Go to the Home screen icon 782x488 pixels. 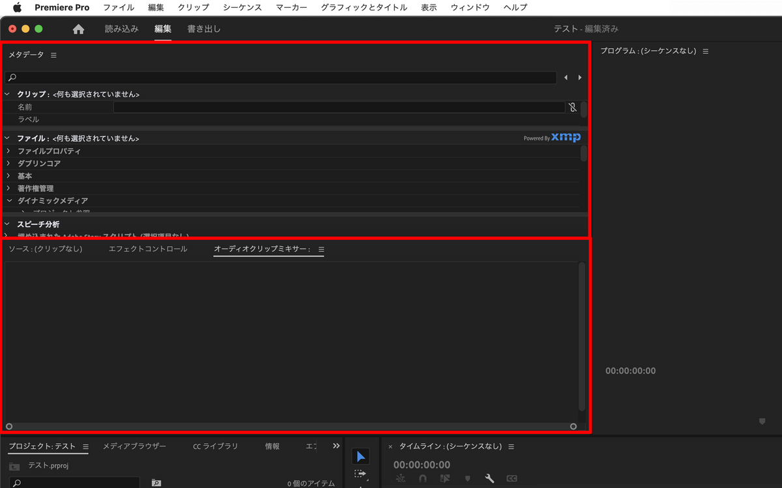pyautogui.click(x=79, y=29)
